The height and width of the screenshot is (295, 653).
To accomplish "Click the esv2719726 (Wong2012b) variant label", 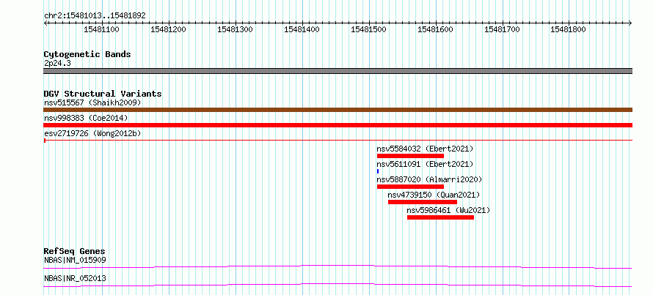I will [92, 133].
